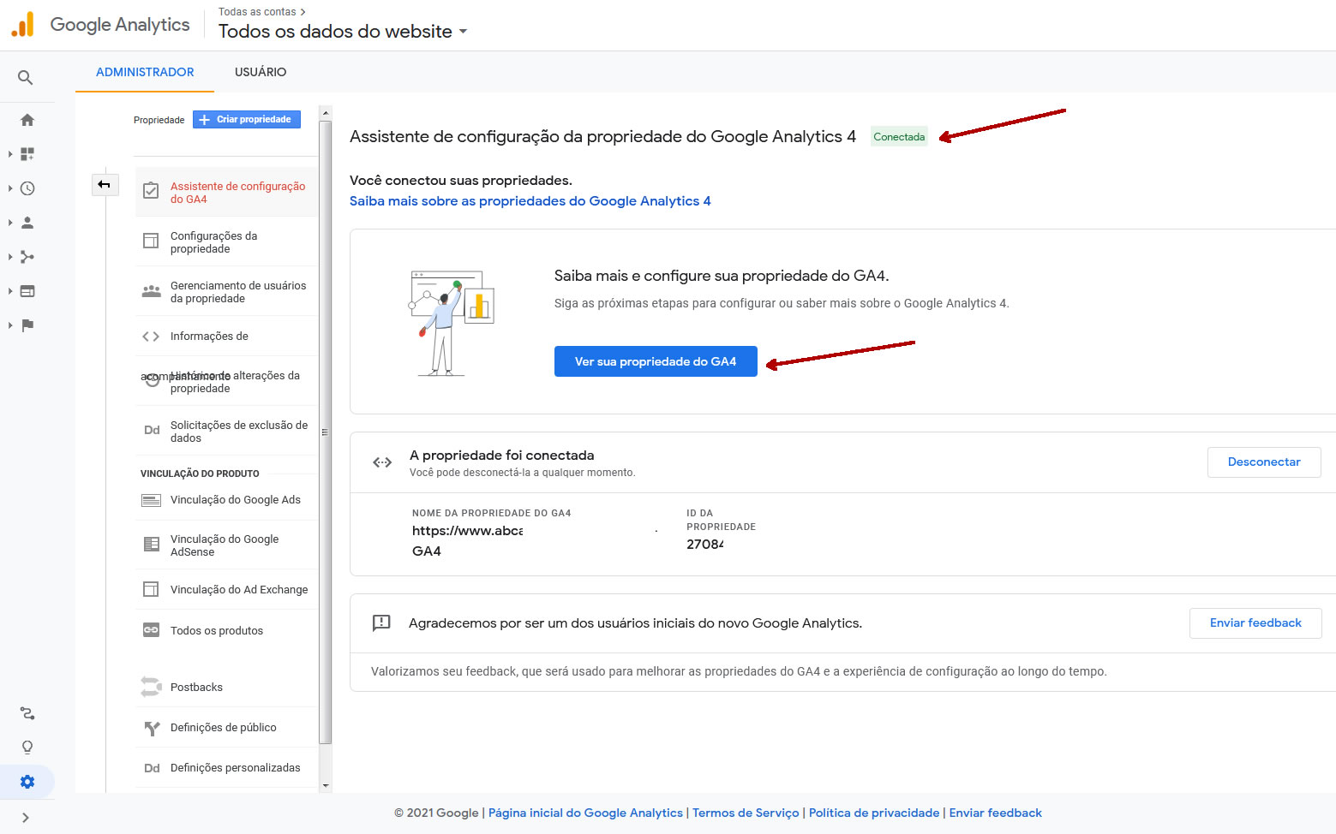Click the Ad Exchange linking icon
Screen dimensions: 1336x834
click(151, 589)
